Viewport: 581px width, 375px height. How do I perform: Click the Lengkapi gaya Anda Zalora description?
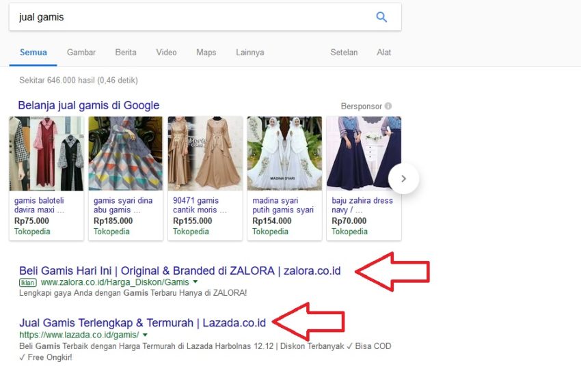click(133, 293)
